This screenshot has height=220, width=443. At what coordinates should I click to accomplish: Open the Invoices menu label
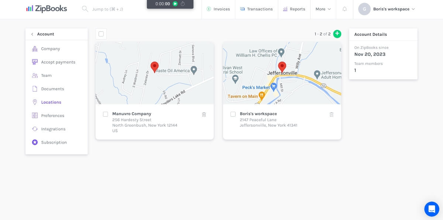[x=221, y=9]
